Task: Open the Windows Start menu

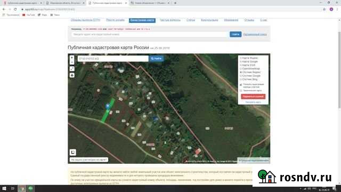Action: tap(4, 188)
